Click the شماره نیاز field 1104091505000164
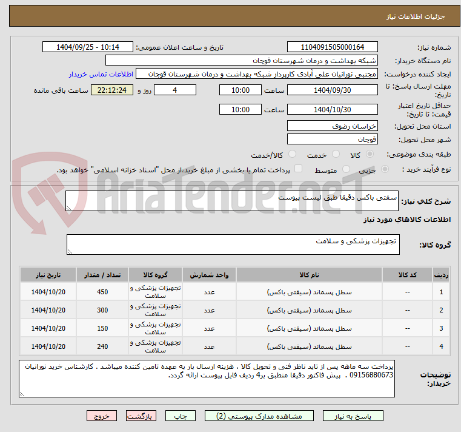The image size is (461, 432). tap(332, 47)
